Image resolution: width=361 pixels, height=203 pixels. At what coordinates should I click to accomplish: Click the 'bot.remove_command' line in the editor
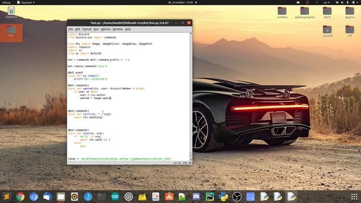coord(87,66)
